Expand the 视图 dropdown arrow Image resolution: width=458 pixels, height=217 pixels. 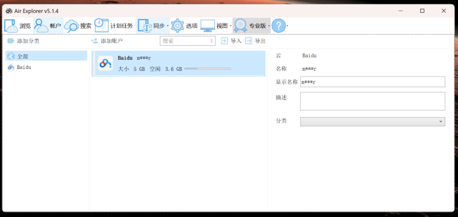[x=230, y=26]
